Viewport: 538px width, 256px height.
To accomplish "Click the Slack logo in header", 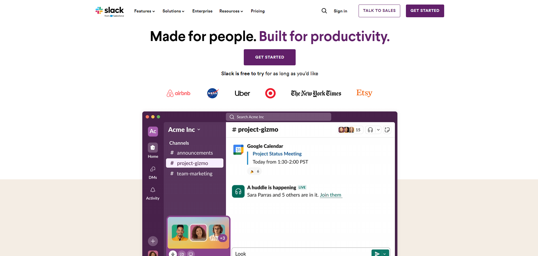I will click(x=110, y=12).
